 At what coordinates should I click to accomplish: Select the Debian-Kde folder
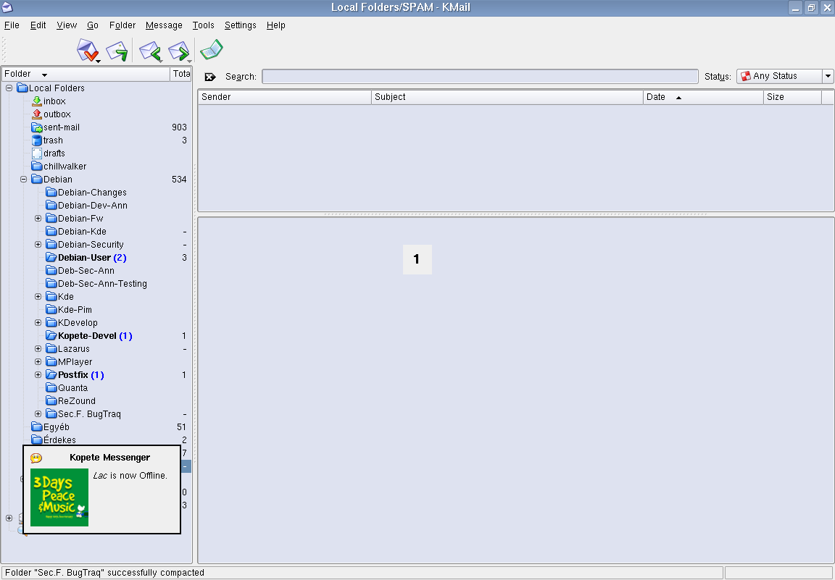[x=82, y=232]
